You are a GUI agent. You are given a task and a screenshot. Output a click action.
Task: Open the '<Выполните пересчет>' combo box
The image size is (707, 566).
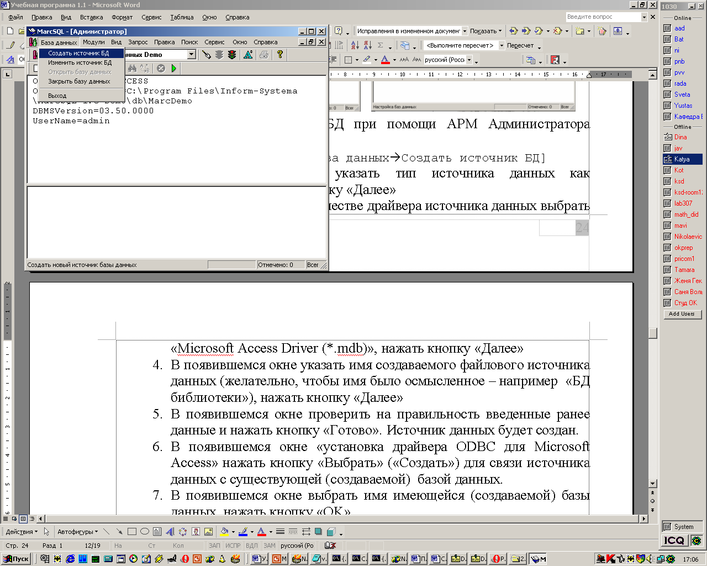tap(465, 45)
